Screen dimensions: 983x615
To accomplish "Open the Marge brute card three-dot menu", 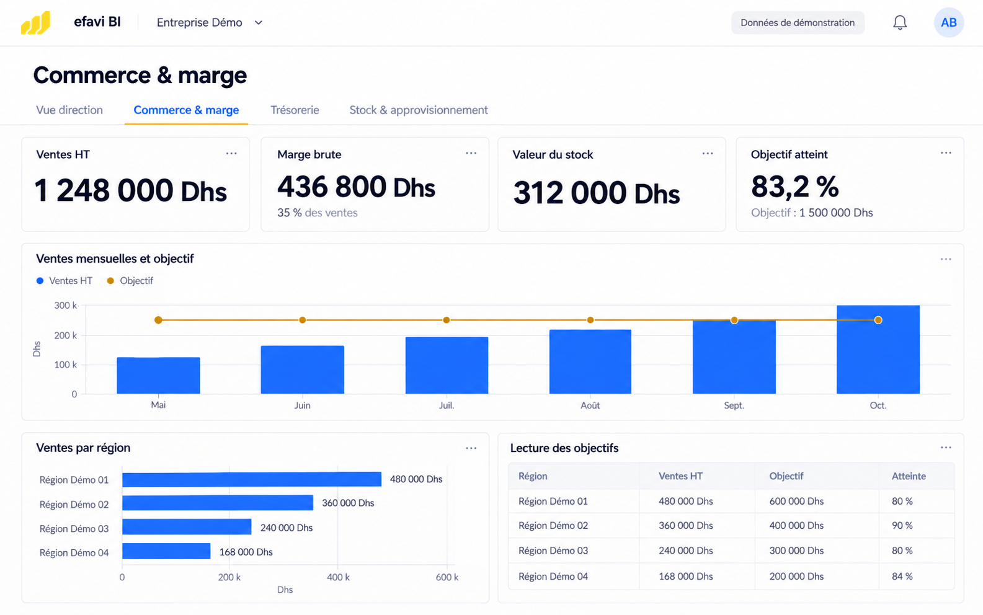I will 471,153.
